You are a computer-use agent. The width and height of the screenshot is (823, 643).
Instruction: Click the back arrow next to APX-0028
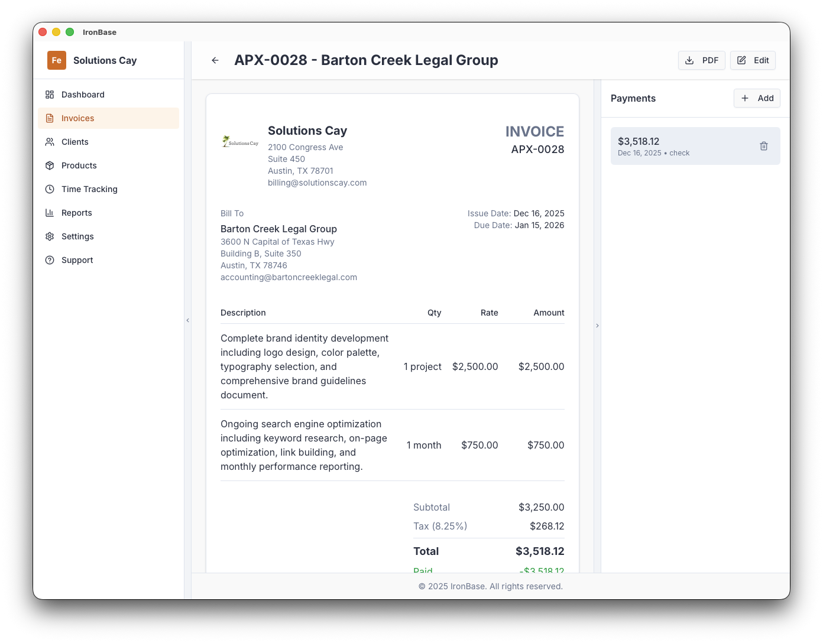[x=215, y=60]
